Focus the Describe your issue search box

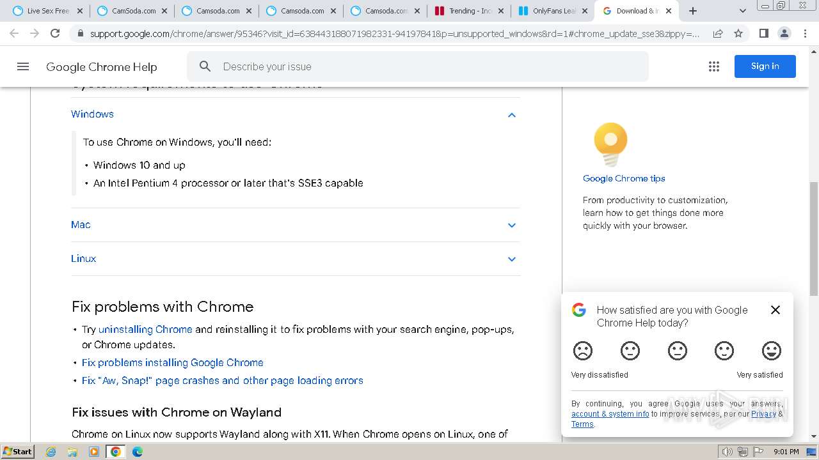pyautogui.click(x=418, y=66)
